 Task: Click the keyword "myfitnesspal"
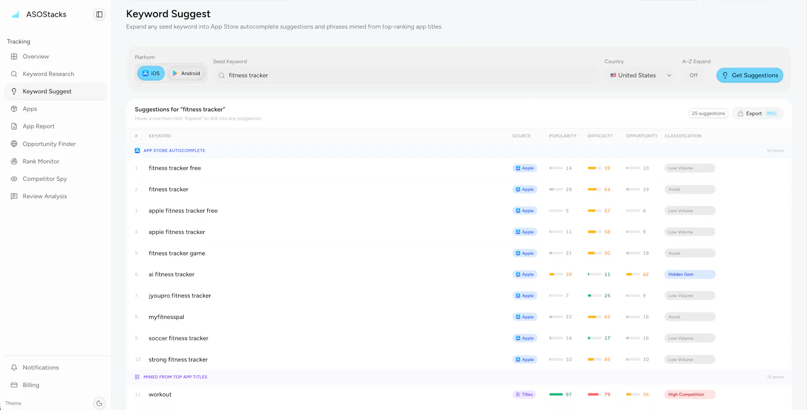[x=166, y=317]
